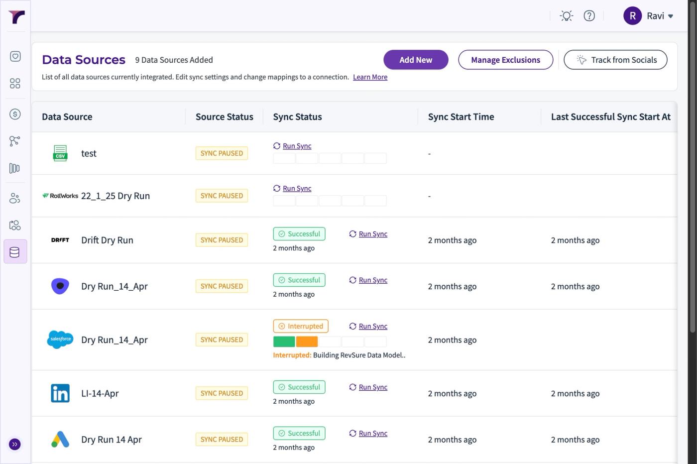Click the interrupted sync progress bar
Viewport: 697px width, 464px height.
(330, 342)
